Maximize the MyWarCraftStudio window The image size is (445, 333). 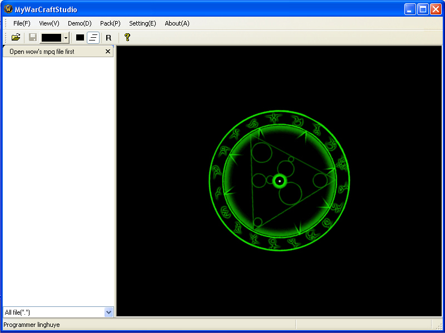423,9
